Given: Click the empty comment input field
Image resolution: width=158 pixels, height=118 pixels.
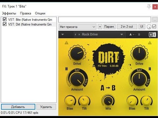Looking at the screenshot, I should click(x=105, y=20).
